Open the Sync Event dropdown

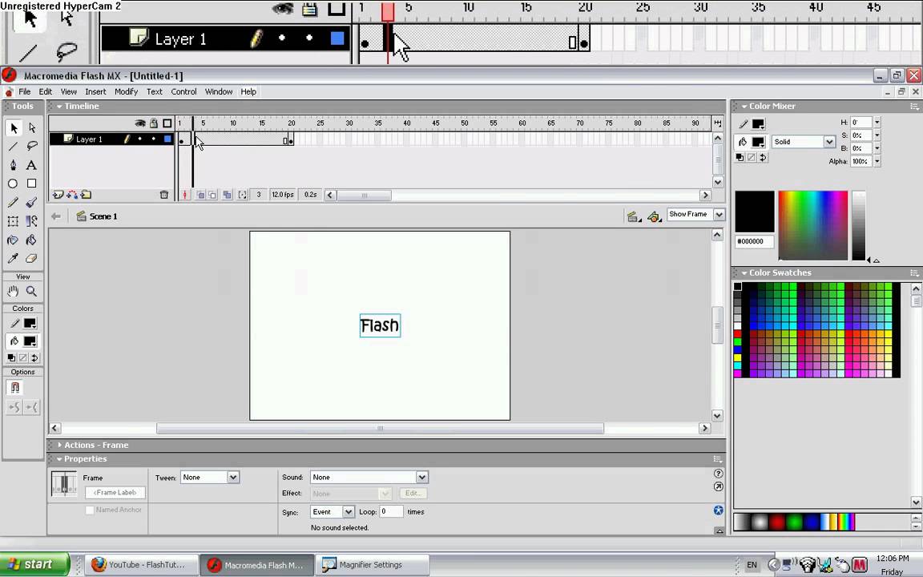(349, 511)
